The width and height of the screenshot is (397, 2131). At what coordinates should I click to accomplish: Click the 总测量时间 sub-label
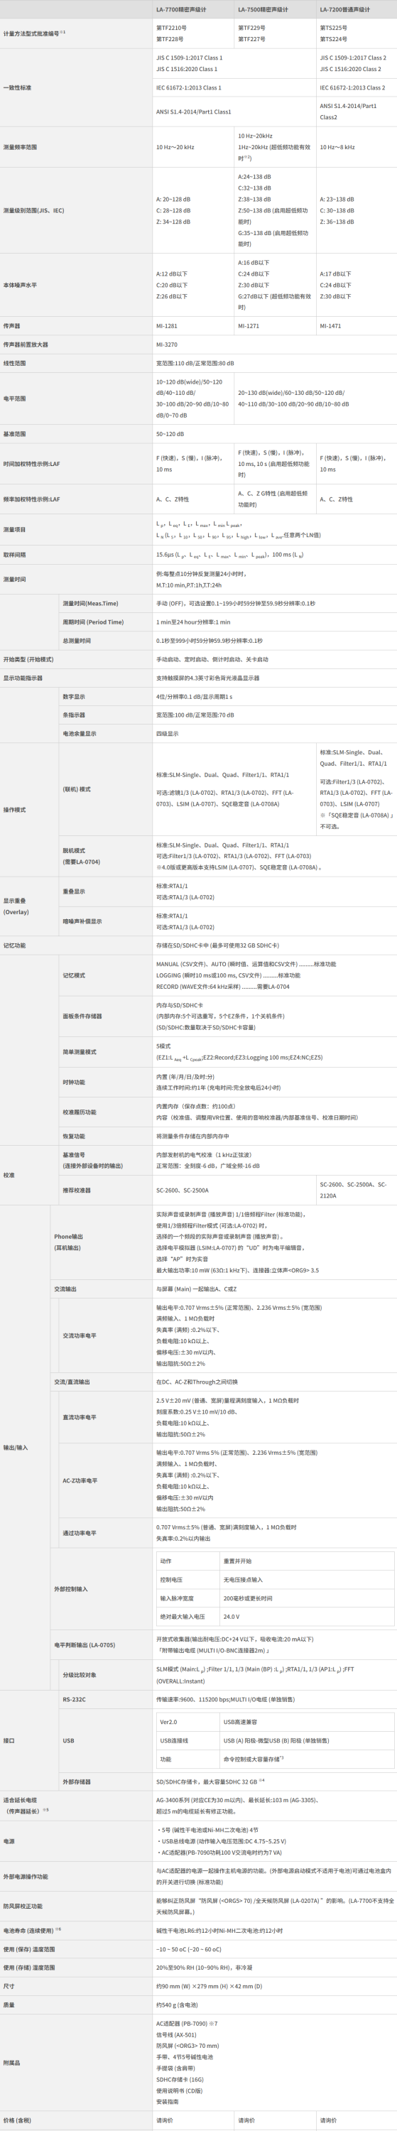(x=77, y=641)
